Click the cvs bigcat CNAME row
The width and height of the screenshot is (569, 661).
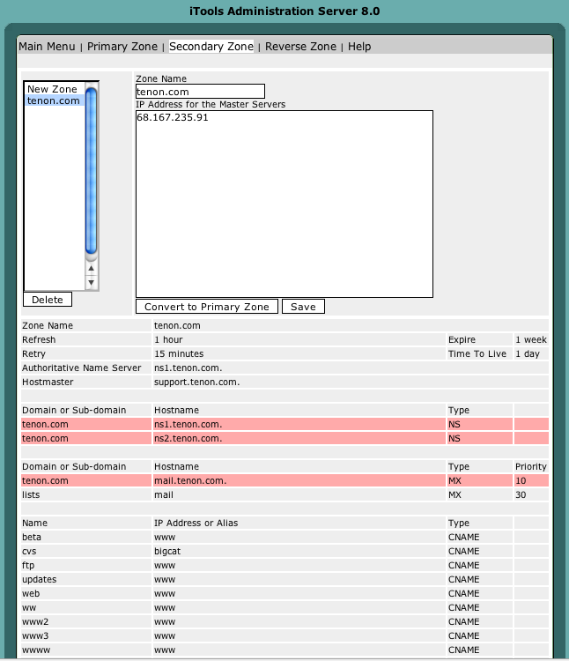coord(285,551)
